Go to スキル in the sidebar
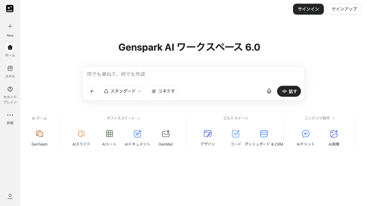 [10, 72]
